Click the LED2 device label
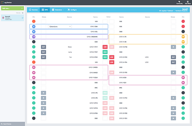Image resolution: width=192 pixels, height=126 pixels. pos(147,62)
